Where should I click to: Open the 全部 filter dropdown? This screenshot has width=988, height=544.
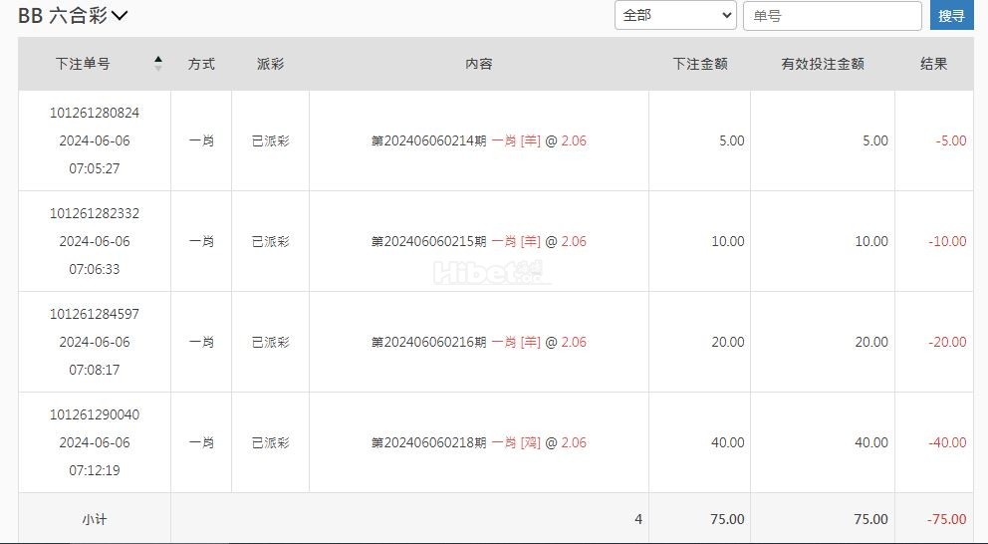click(x=675, y=15)
